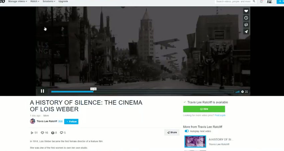Click the search magnifier icon
Viewport: 284px width, 151px height.
point(254,1)
